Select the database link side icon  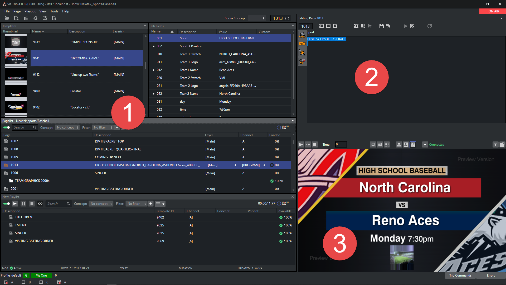click(302, 35)
